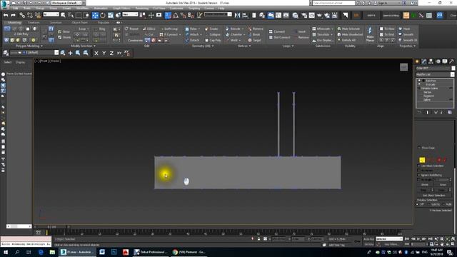Viewport: 457px width, 257px height.
Task: Restrict to Z axis button
Action: point(111,53)
